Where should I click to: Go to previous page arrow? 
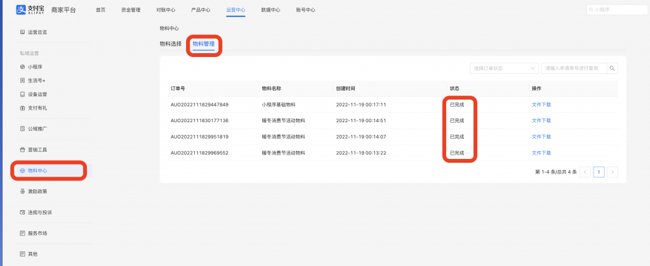(x=585, y=172)
